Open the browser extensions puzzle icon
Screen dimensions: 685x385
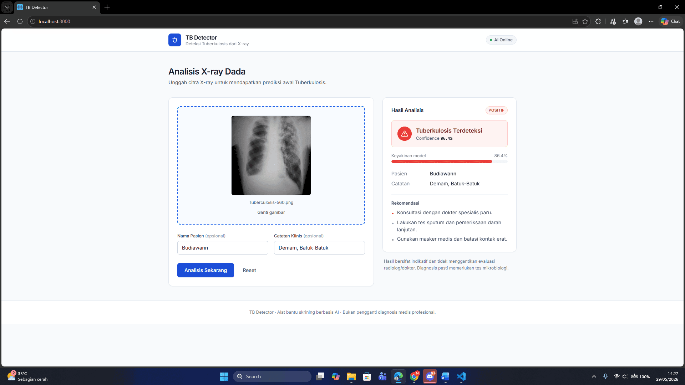tap(598, 21)
